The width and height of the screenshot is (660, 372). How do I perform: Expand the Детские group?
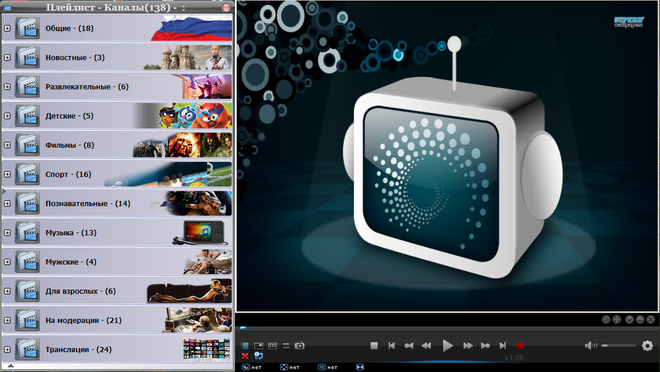pyautogui.click(x=7, y=116)
